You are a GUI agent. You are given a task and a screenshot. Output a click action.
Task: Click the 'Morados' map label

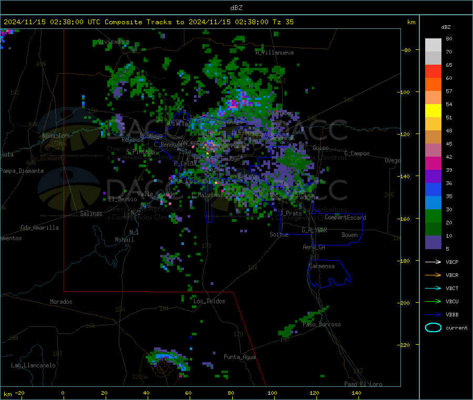pyautogui.click(x=61, y=302)
